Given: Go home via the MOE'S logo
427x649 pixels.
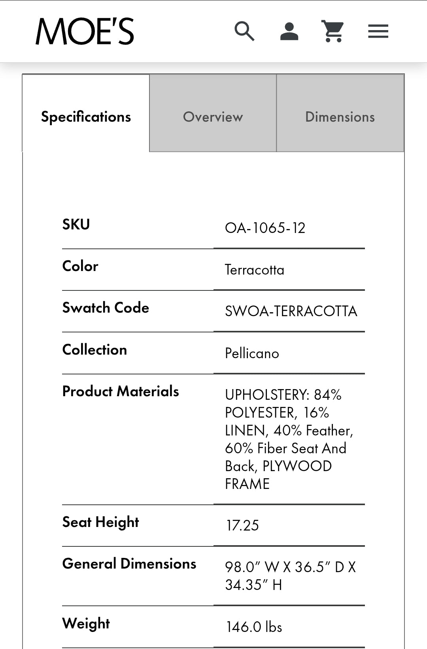Looking at the screenshot, I should click(85, 31).
